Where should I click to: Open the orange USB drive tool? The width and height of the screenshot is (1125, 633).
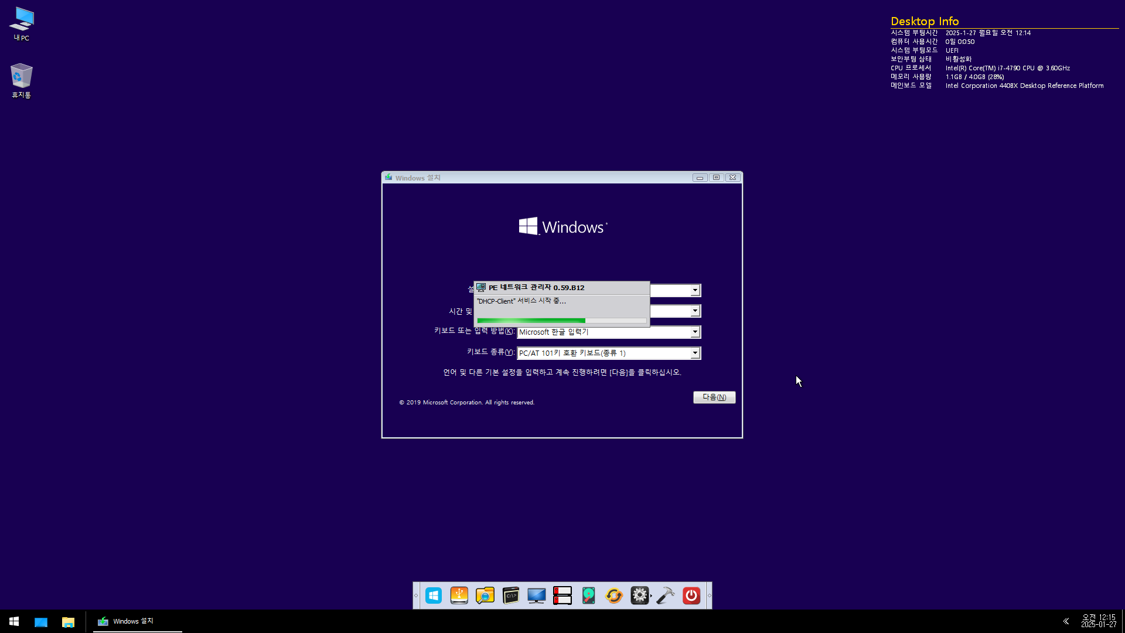point(459,595)
